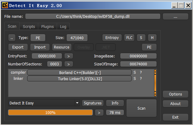
Task: Open the Entropy viewer
Action: 112,38
